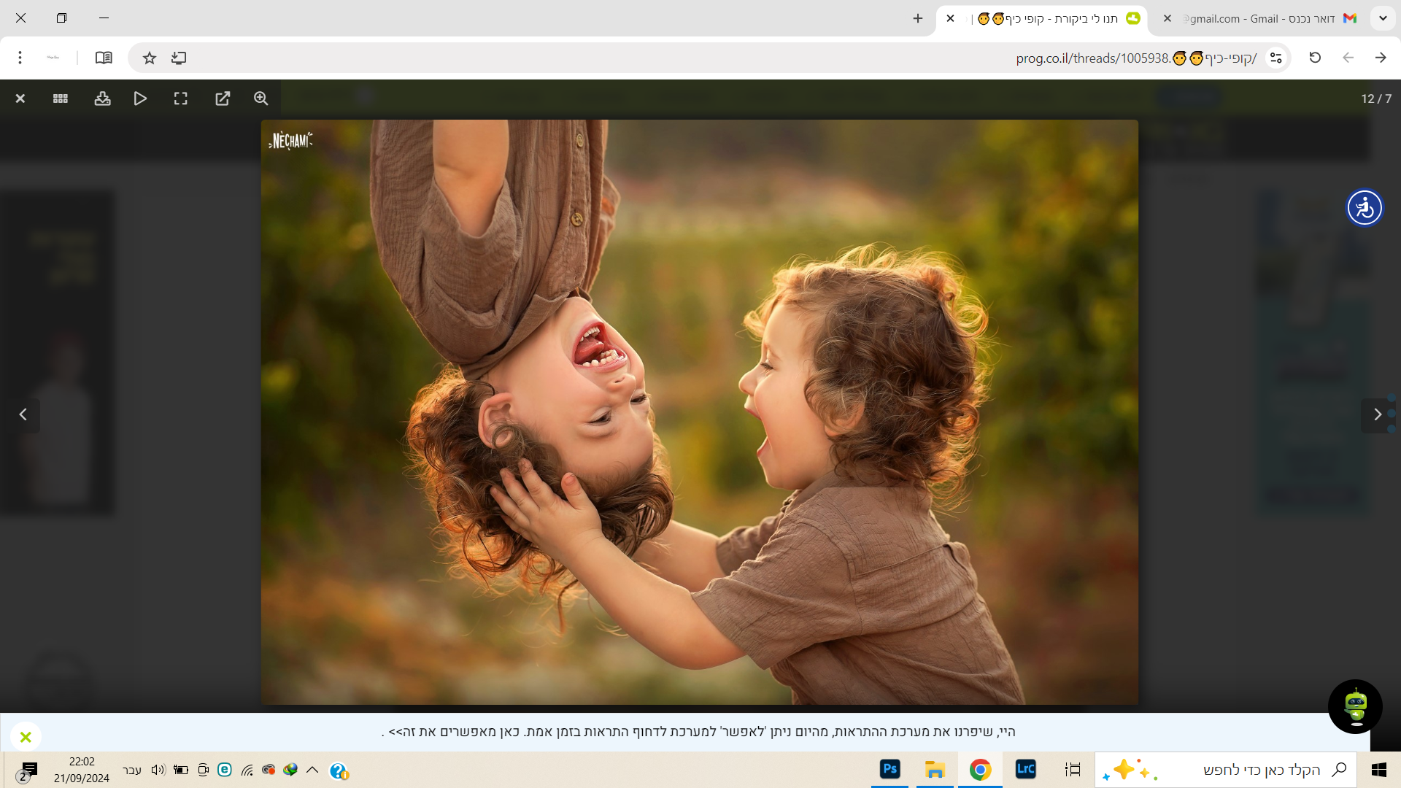Screen dimensions: 1401x788
Task: Bookmark this page with the star
Action: (x=150, y=58)
